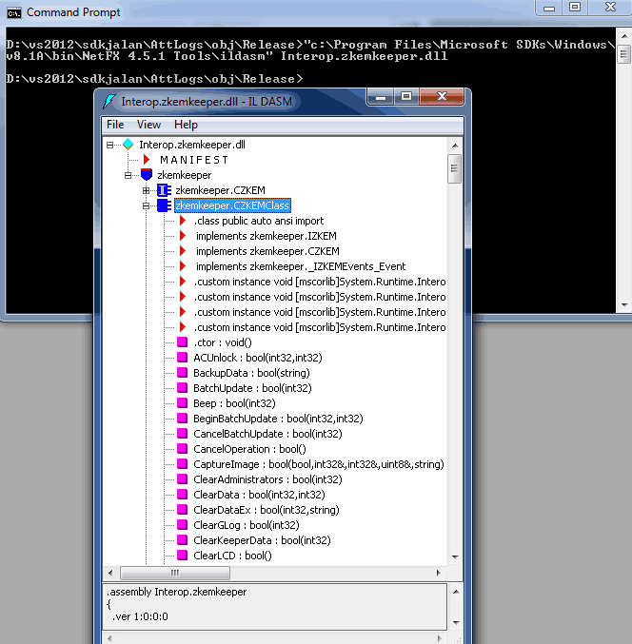Click the magenta method icon for ClearLCD

point(182,555)
